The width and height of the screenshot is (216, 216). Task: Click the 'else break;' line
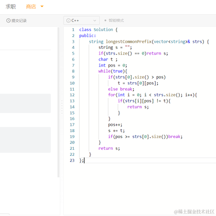pos(121,89)
